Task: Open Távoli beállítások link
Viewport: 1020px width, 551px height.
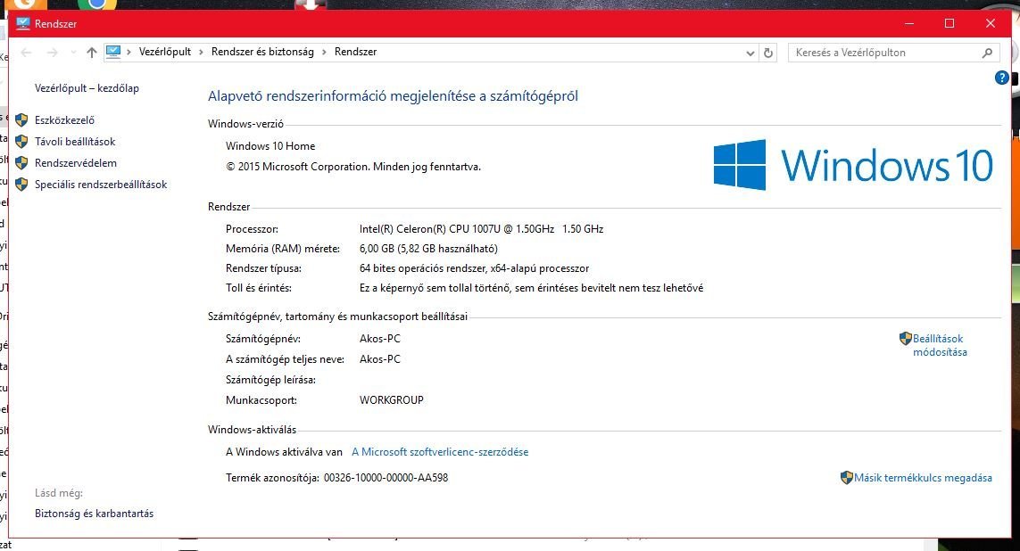Action: pyautogui.click(x=75, y=142)
